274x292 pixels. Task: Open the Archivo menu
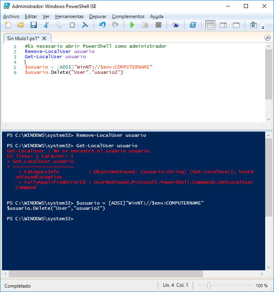coord(11,16)
